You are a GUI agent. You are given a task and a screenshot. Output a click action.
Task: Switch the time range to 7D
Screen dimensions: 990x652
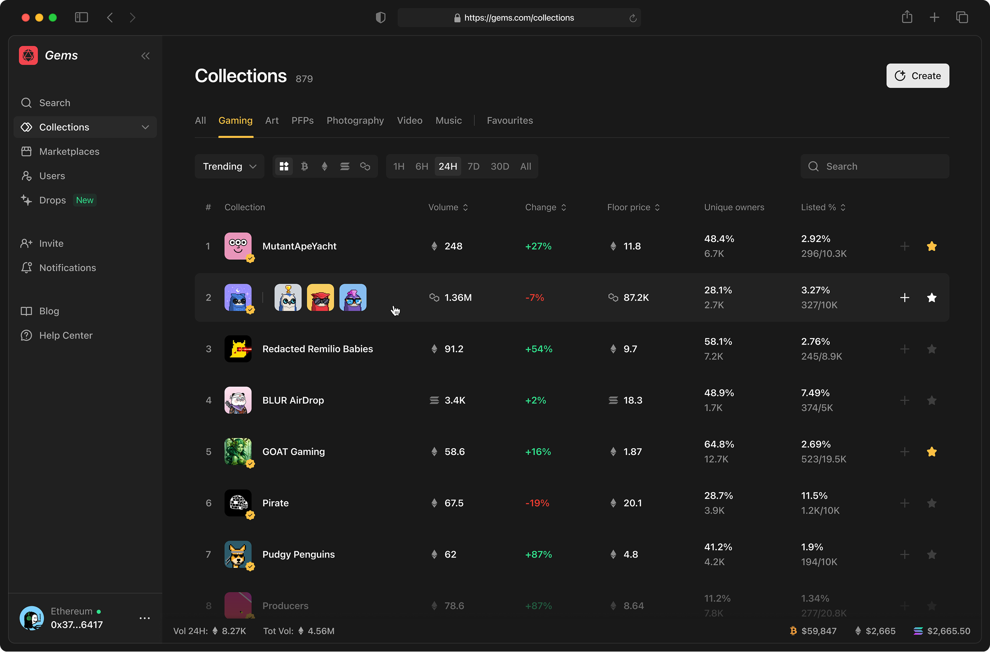[x=473, y=166]
